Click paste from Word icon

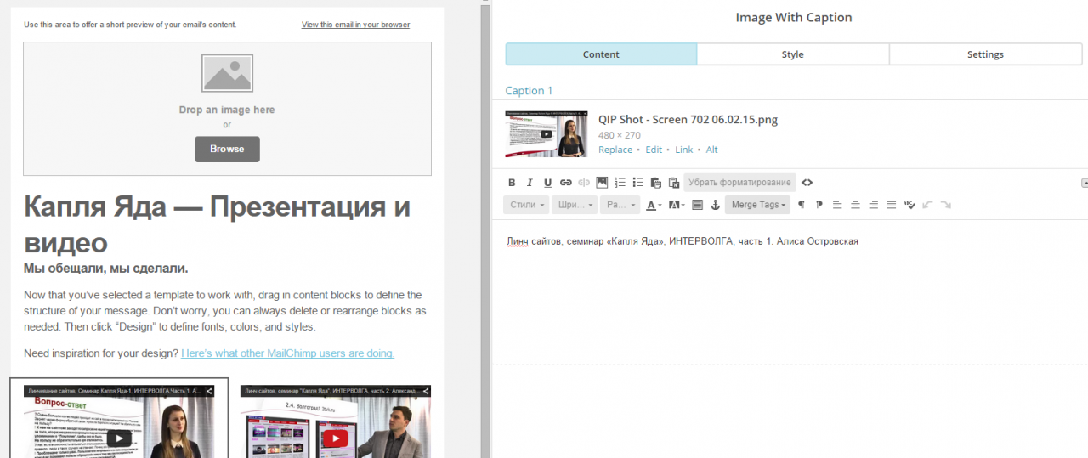point(674,183)
